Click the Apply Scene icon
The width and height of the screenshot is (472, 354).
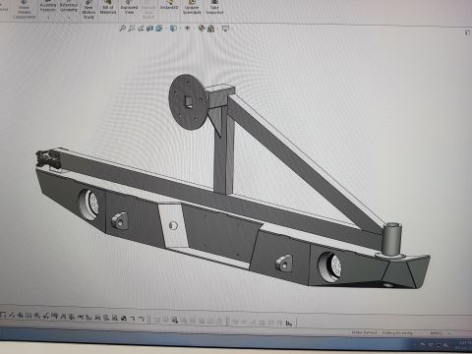click(x=211, y=29)
